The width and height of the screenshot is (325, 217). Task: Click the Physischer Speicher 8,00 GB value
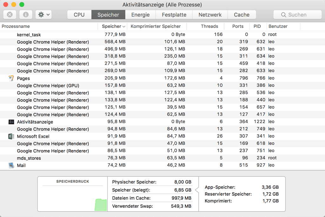[x=182, y=182]
